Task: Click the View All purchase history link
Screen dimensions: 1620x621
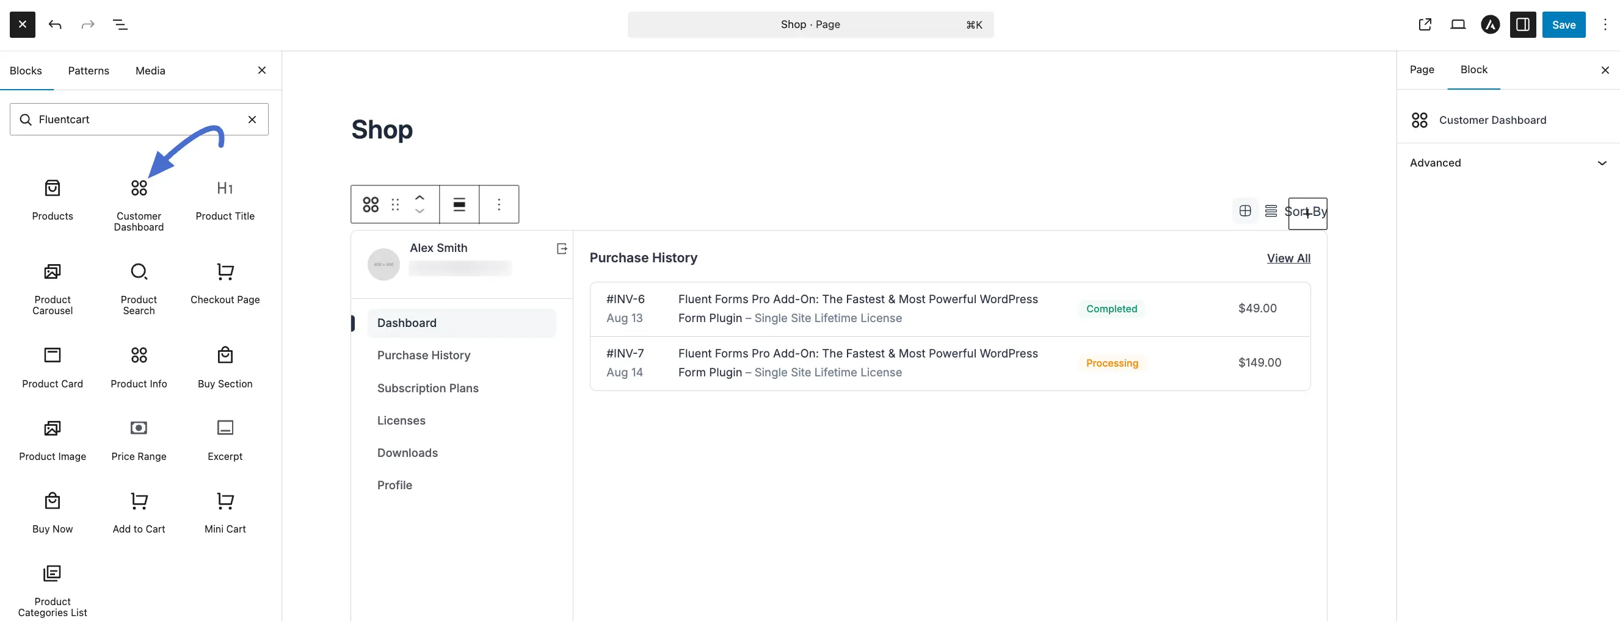Action: [1288, 257]
